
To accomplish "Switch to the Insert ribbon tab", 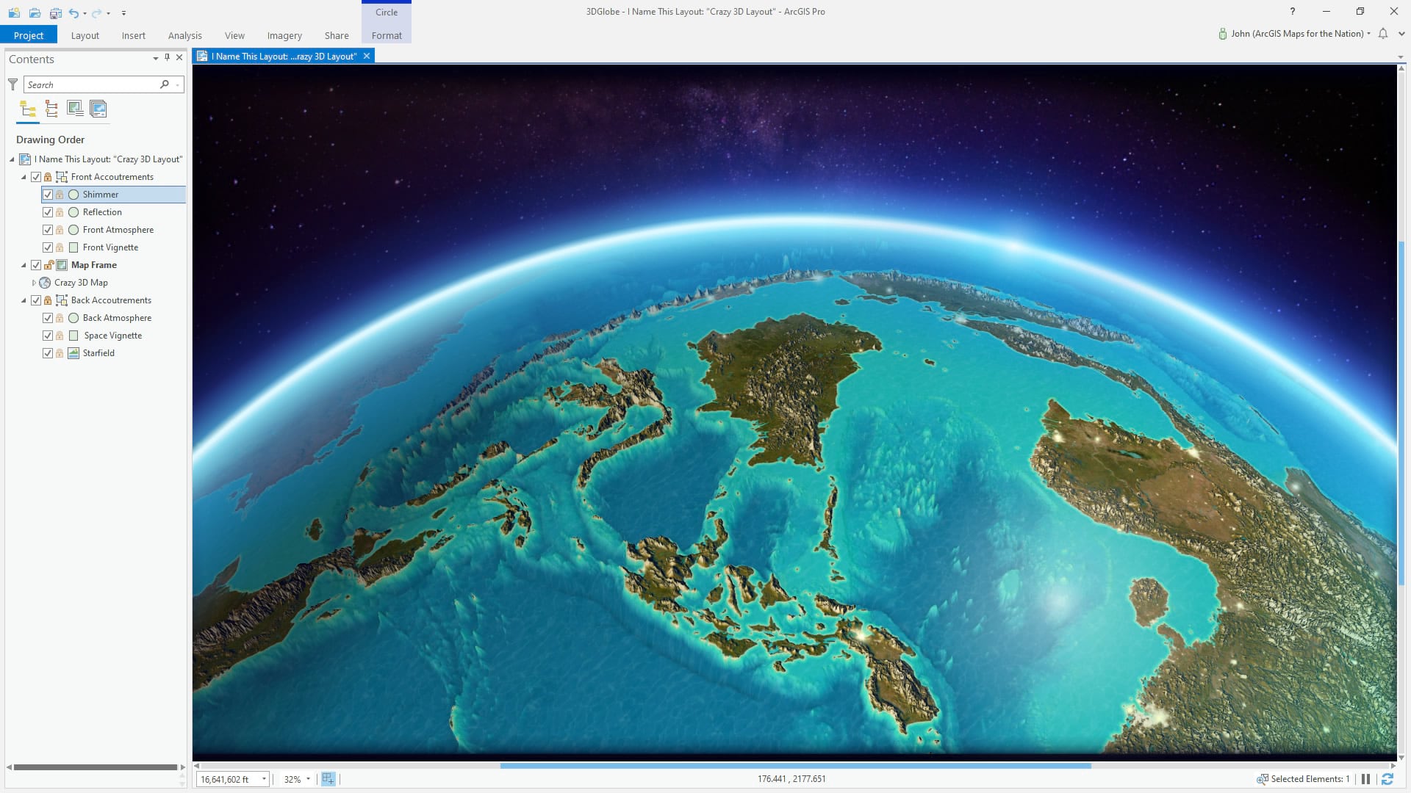I will point(133,35).
